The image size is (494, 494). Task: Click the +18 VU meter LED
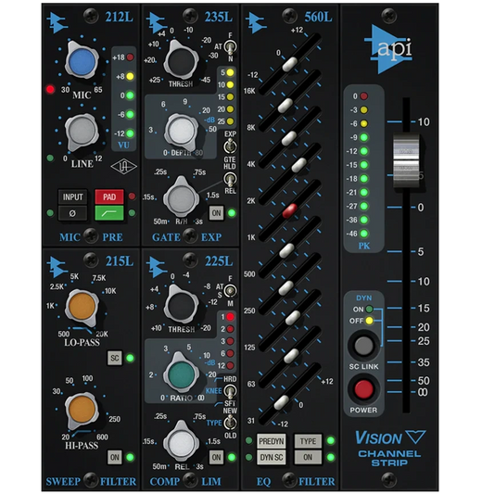pyautogui.click(x=130, y=57)
